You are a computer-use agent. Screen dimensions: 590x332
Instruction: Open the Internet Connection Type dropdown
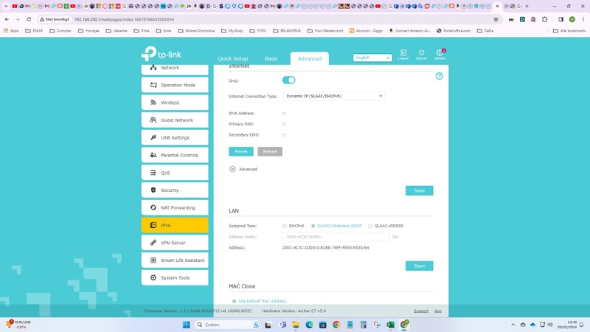click(x=333, y=97)
